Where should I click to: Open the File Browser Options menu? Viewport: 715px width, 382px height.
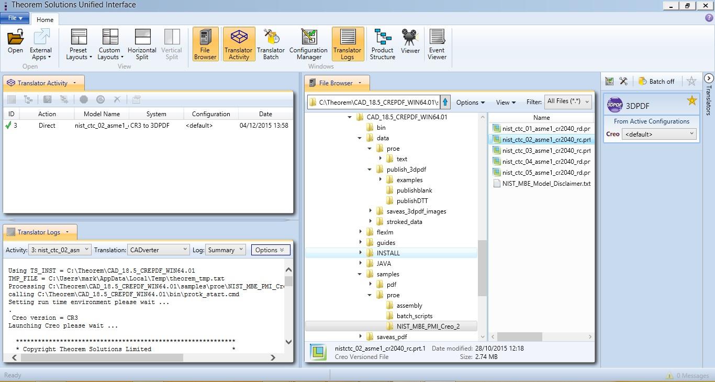click(470, 103)
